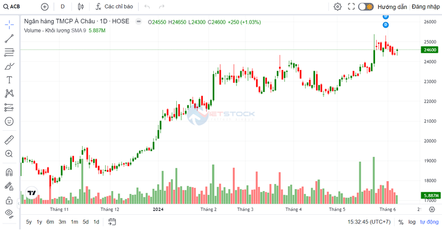Open ACB symbol search
442x231 pixels.
[12, 6]
